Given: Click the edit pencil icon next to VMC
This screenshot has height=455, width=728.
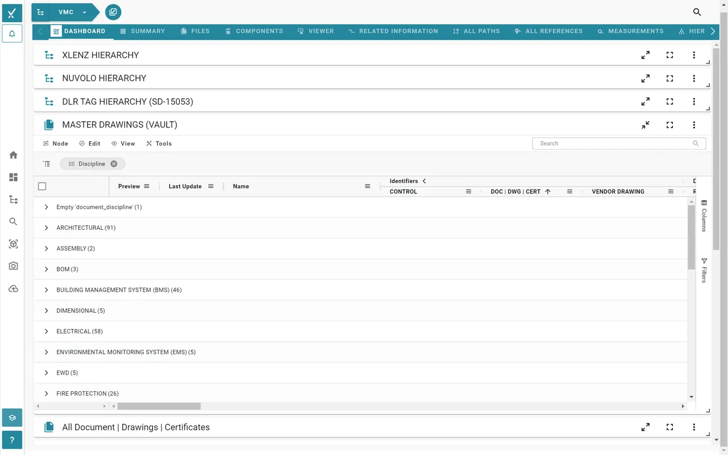Looking at the screenshot, I should click(113, 11).
